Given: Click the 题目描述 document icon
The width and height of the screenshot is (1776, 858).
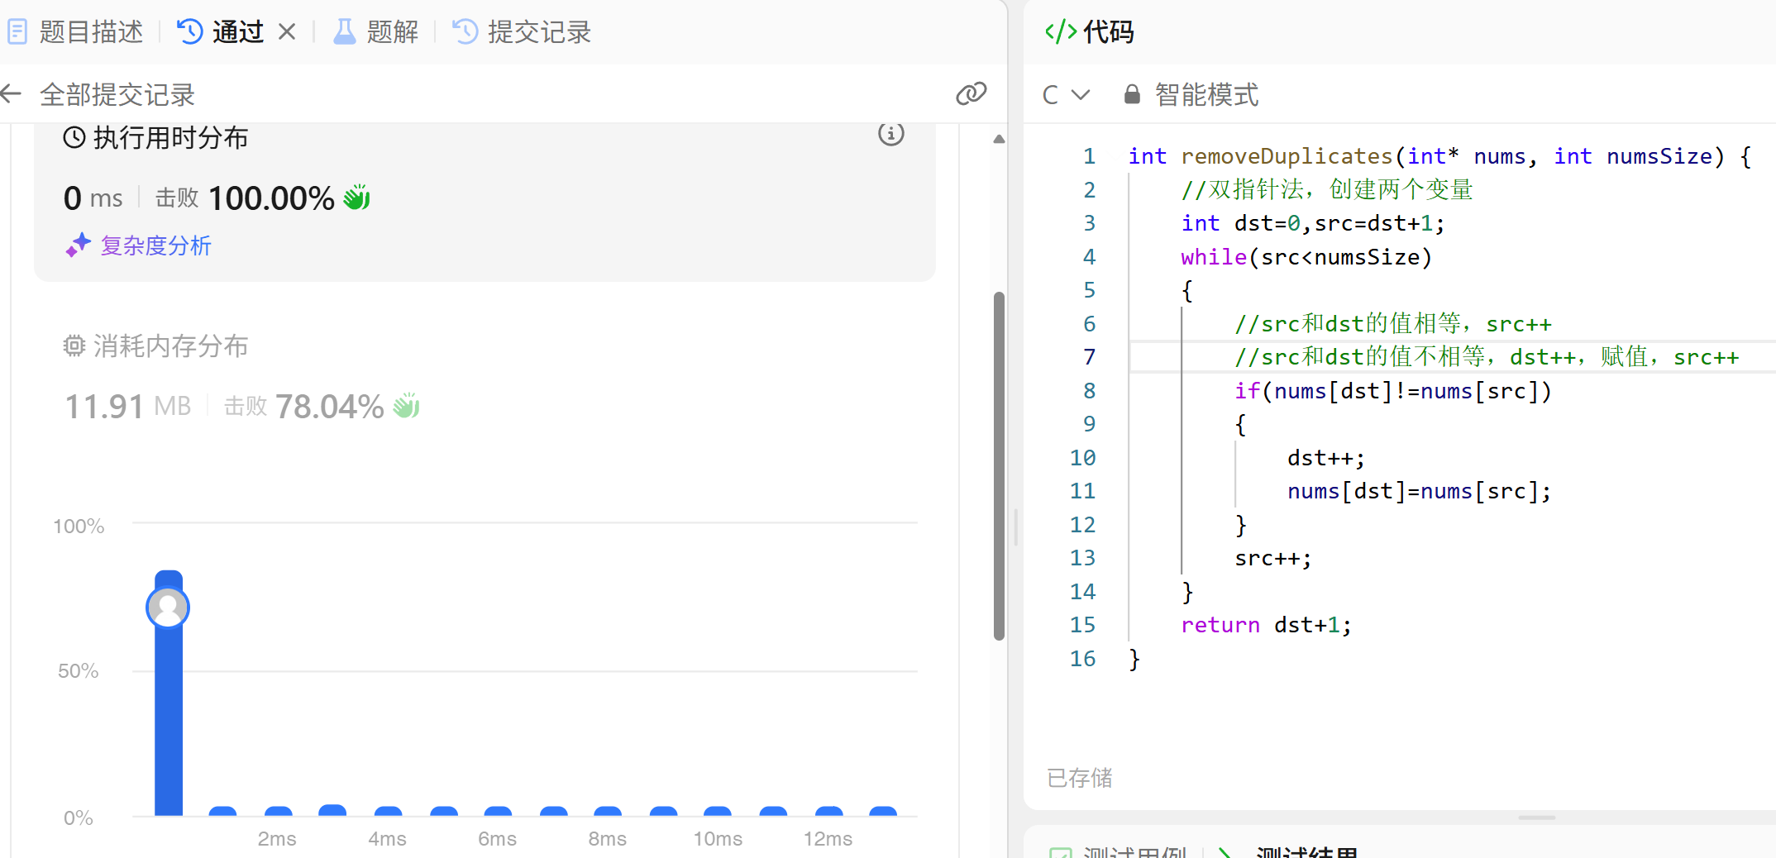Looking at the screenshot, I should point(17,32).
